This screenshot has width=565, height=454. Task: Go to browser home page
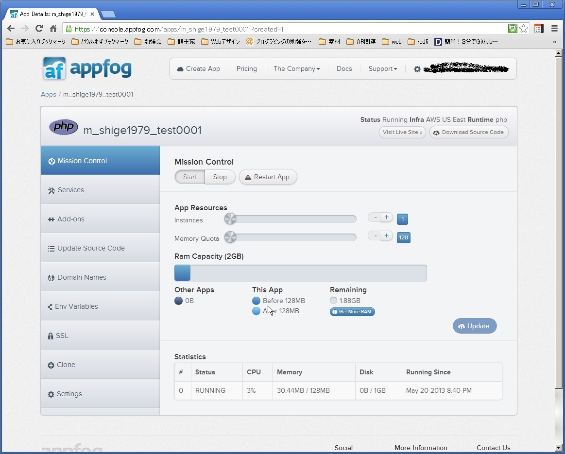click(53, 29)
